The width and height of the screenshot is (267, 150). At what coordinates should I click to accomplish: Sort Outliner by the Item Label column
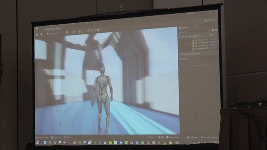[x=194, y=36]
